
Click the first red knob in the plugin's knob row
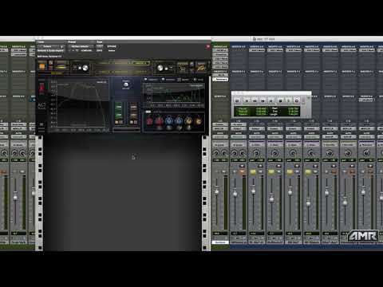pos(150,121)
